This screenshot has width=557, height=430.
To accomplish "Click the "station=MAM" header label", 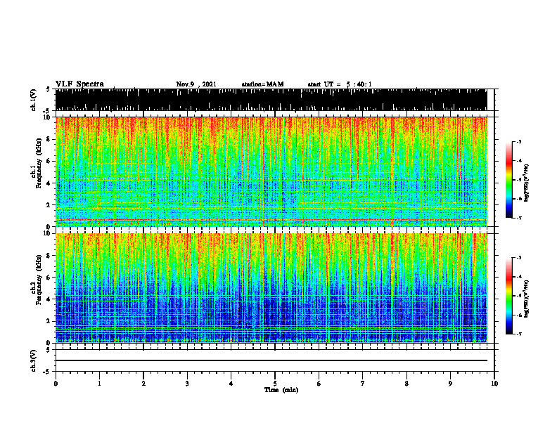I will [262, 84].
